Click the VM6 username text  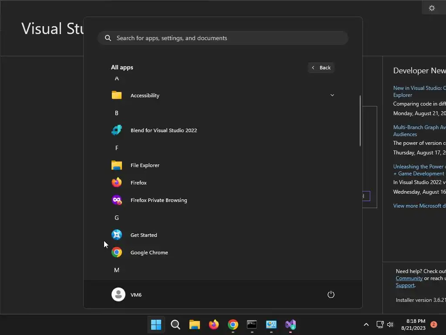[136, 294]
